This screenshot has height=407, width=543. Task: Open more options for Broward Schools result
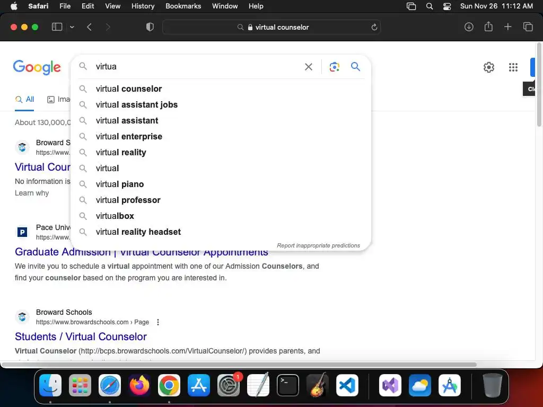158,322
